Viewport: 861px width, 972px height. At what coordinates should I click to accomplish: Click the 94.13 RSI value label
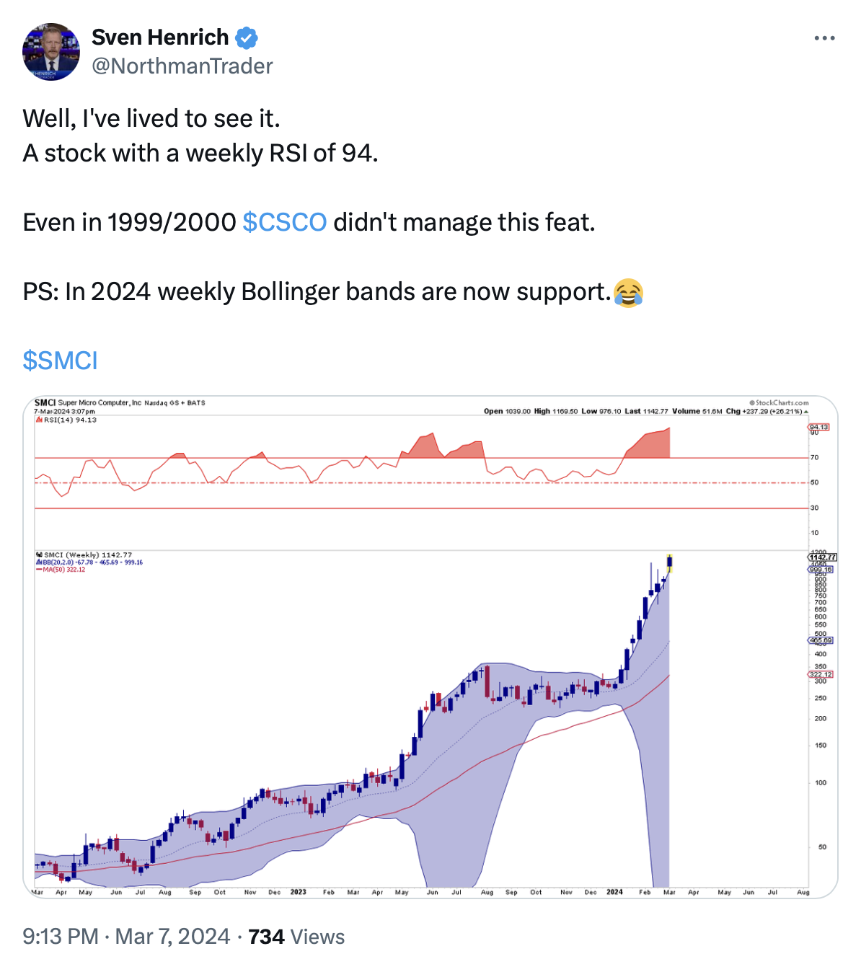coord(819,427)
